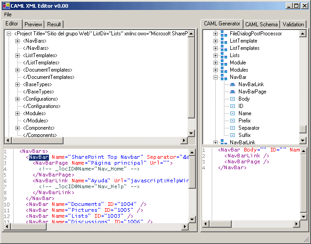The image size is (311, 244).
Task: Select the Suffix attribute label
Action: (244, 135)
